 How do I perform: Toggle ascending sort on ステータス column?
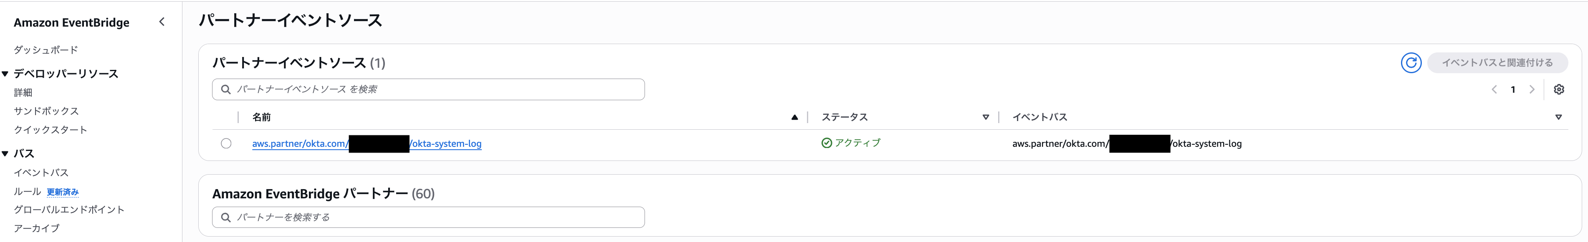[986, 117]
